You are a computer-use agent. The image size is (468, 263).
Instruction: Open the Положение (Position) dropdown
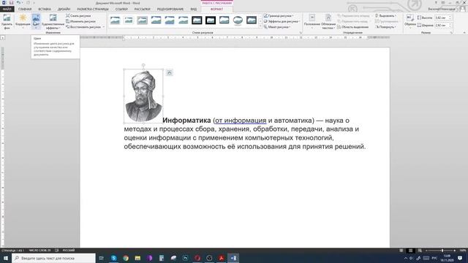pos(312,21)
